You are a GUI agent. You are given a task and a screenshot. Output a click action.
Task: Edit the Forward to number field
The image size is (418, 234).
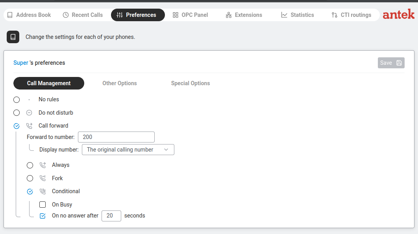[x=116, y=137]
